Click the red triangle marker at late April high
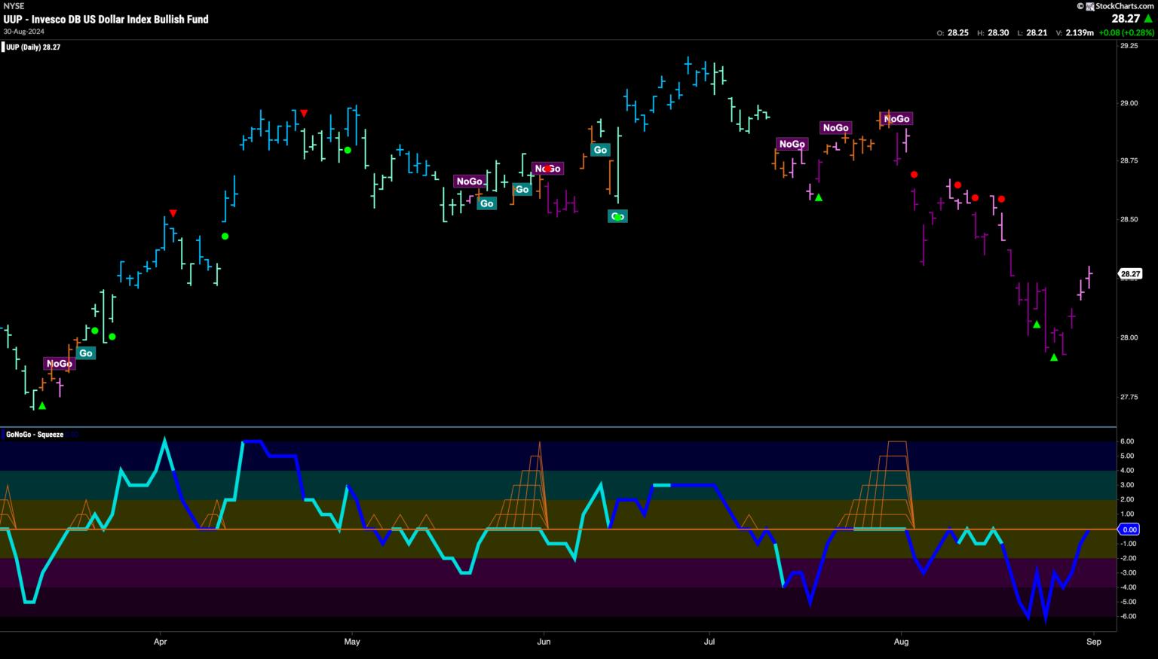 pyautogui.click(x=304, y=113)
